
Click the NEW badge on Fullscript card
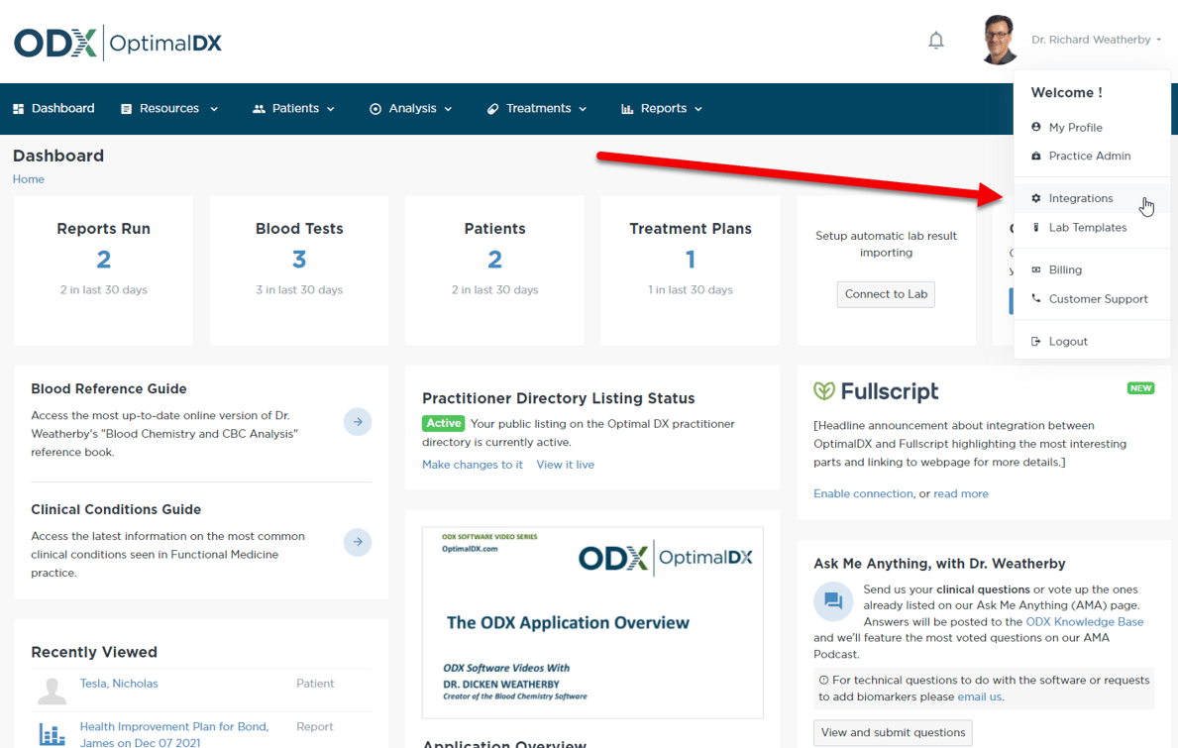click(x=1140, y=388)
